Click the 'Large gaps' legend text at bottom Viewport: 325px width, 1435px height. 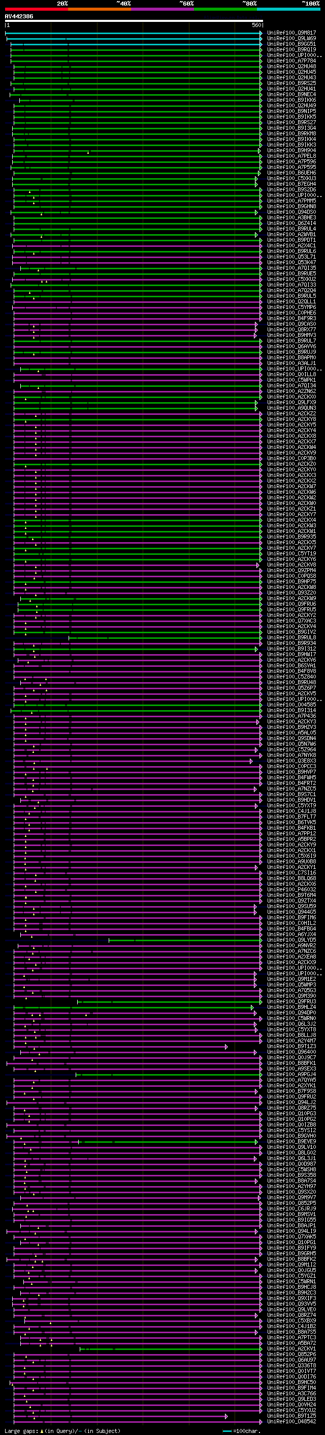tap(21, 1430)
